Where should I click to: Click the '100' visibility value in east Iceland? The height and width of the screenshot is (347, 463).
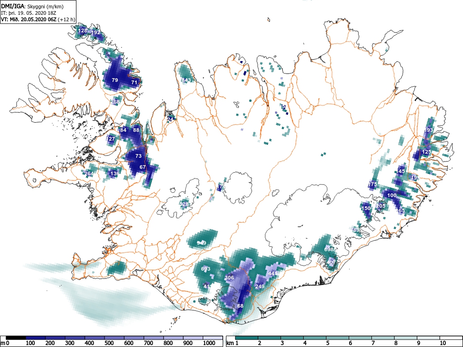point(392,195)
